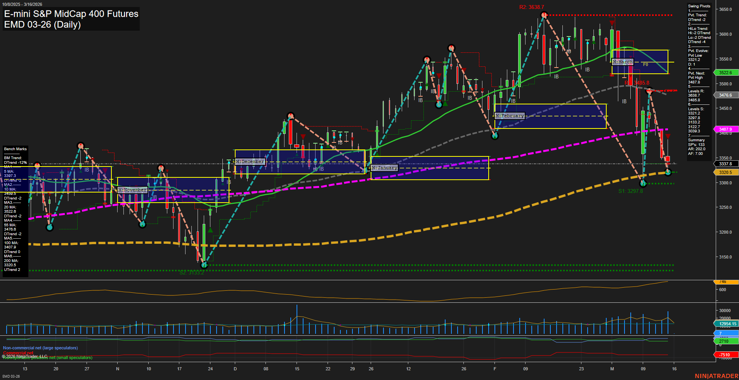Select the red down-arrow sell marker near the R2 peak

tap(612, 23)
